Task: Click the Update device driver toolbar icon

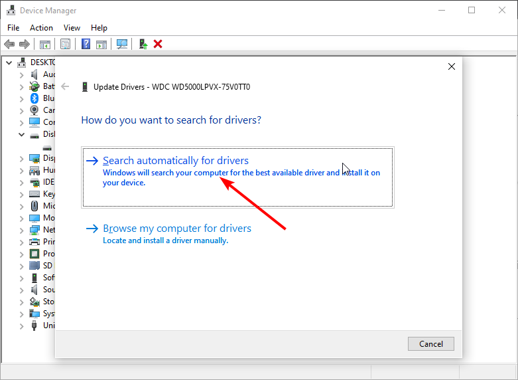Action: [143, 44]
